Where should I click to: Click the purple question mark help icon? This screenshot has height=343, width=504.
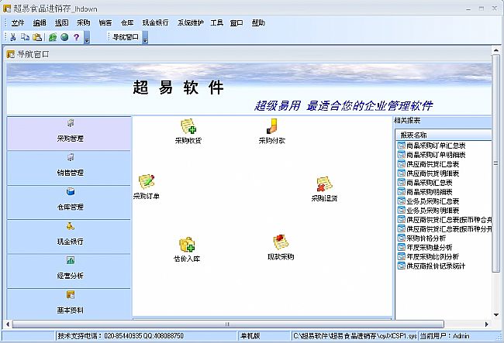pyautogui.click(x=76, y=37)
